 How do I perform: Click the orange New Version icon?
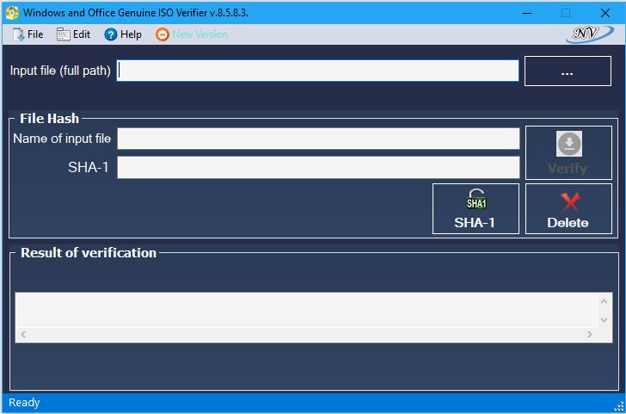[163, 34]
